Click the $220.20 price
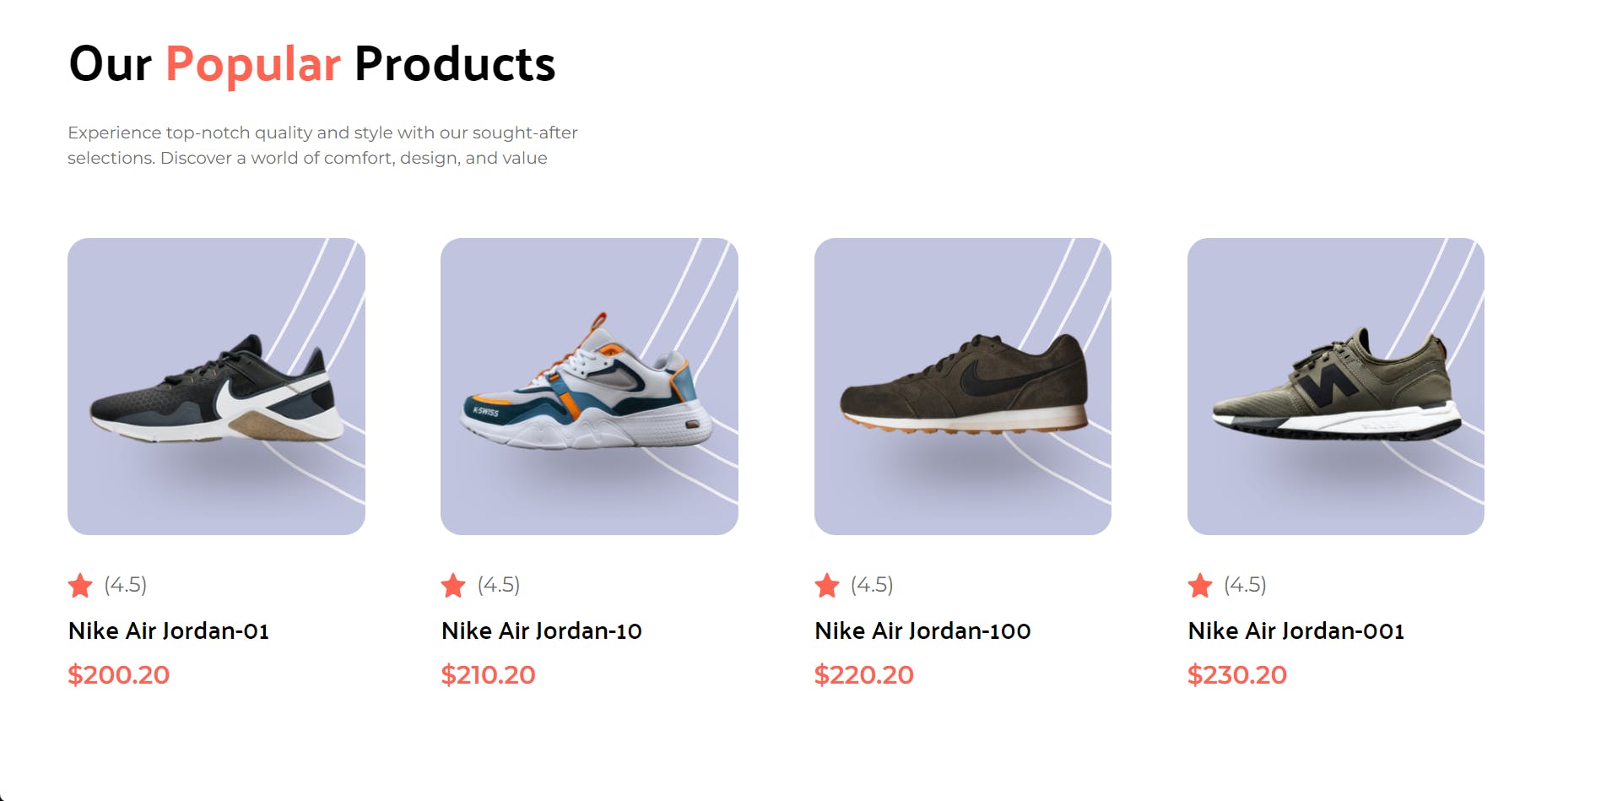 coord(864,674)
